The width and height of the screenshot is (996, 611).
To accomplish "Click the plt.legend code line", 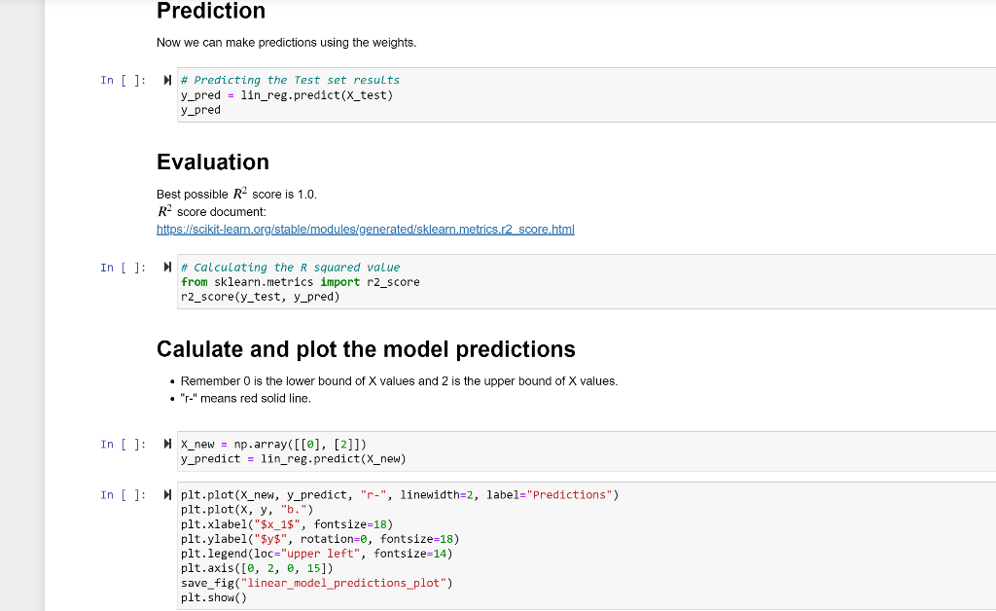I will point(316,554).
